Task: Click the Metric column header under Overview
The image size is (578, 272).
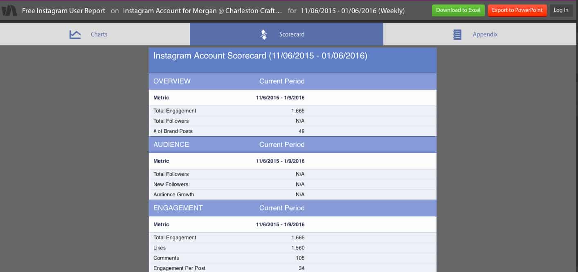Action: pyautogui.click(x=161, y=98)
